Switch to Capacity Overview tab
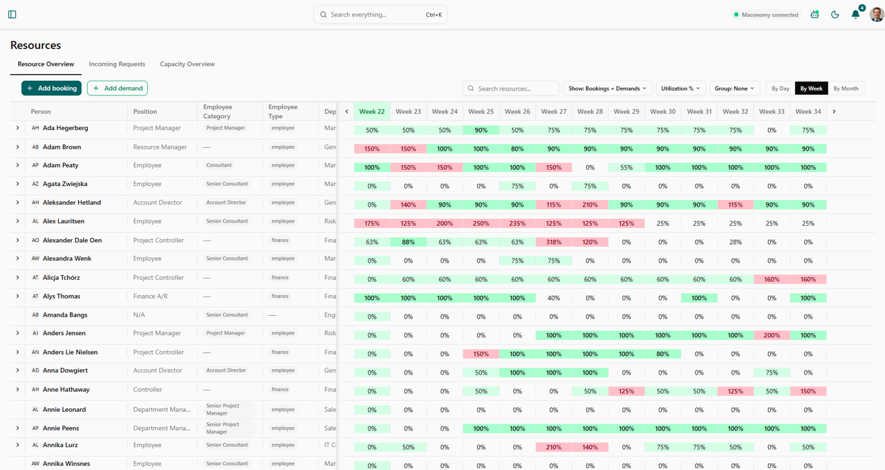The width and height of the screenshot is (885, 470). coord(187,64)
